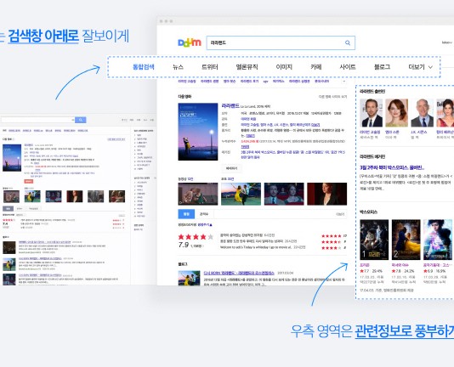Screen dimensions: 454x367
Task: Open the yellow dress dance scene photo
Action: pyautogui.click(x=241, y=194)
